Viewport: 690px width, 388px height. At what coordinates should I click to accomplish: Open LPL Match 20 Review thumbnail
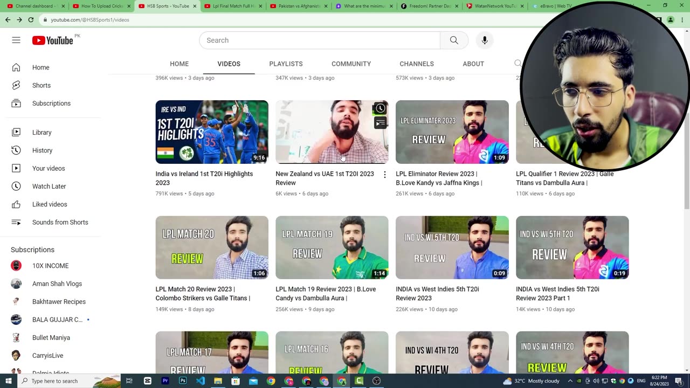(x=212, y=247)
